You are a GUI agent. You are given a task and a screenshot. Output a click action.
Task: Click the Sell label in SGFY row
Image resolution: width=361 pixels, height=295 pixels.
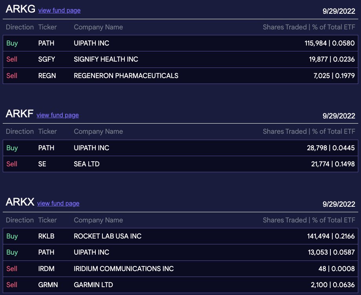pos(12,59)
